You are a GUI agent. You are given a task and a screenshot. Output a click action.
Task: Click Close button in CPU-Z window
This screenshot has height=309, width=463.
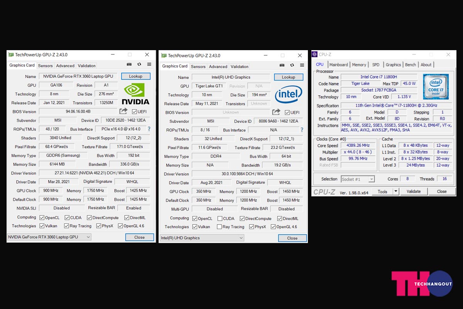[442, 191]
